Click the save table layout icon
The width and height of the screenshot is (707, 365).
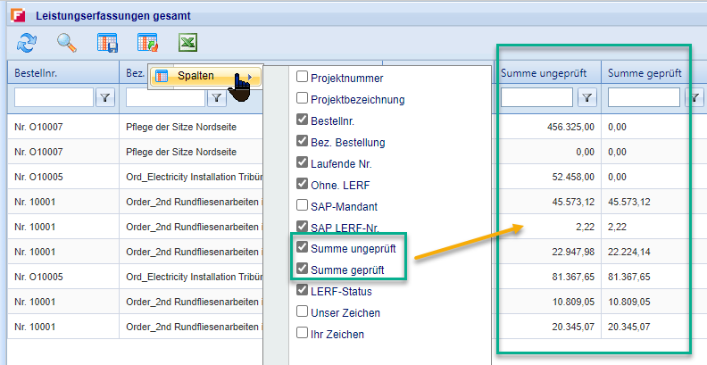[x=107, y=42]
